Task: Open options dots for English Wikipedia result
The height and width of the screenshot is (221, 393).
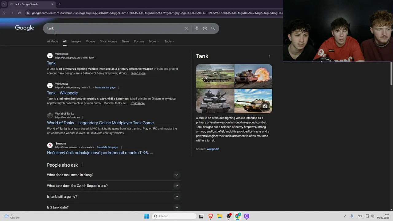Action: pos(97,58)
